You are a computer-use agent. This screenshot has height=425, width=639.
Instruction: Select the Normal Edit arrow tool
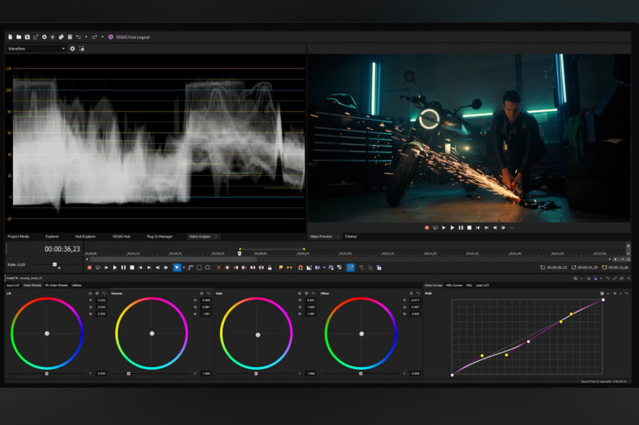(177, 267)
